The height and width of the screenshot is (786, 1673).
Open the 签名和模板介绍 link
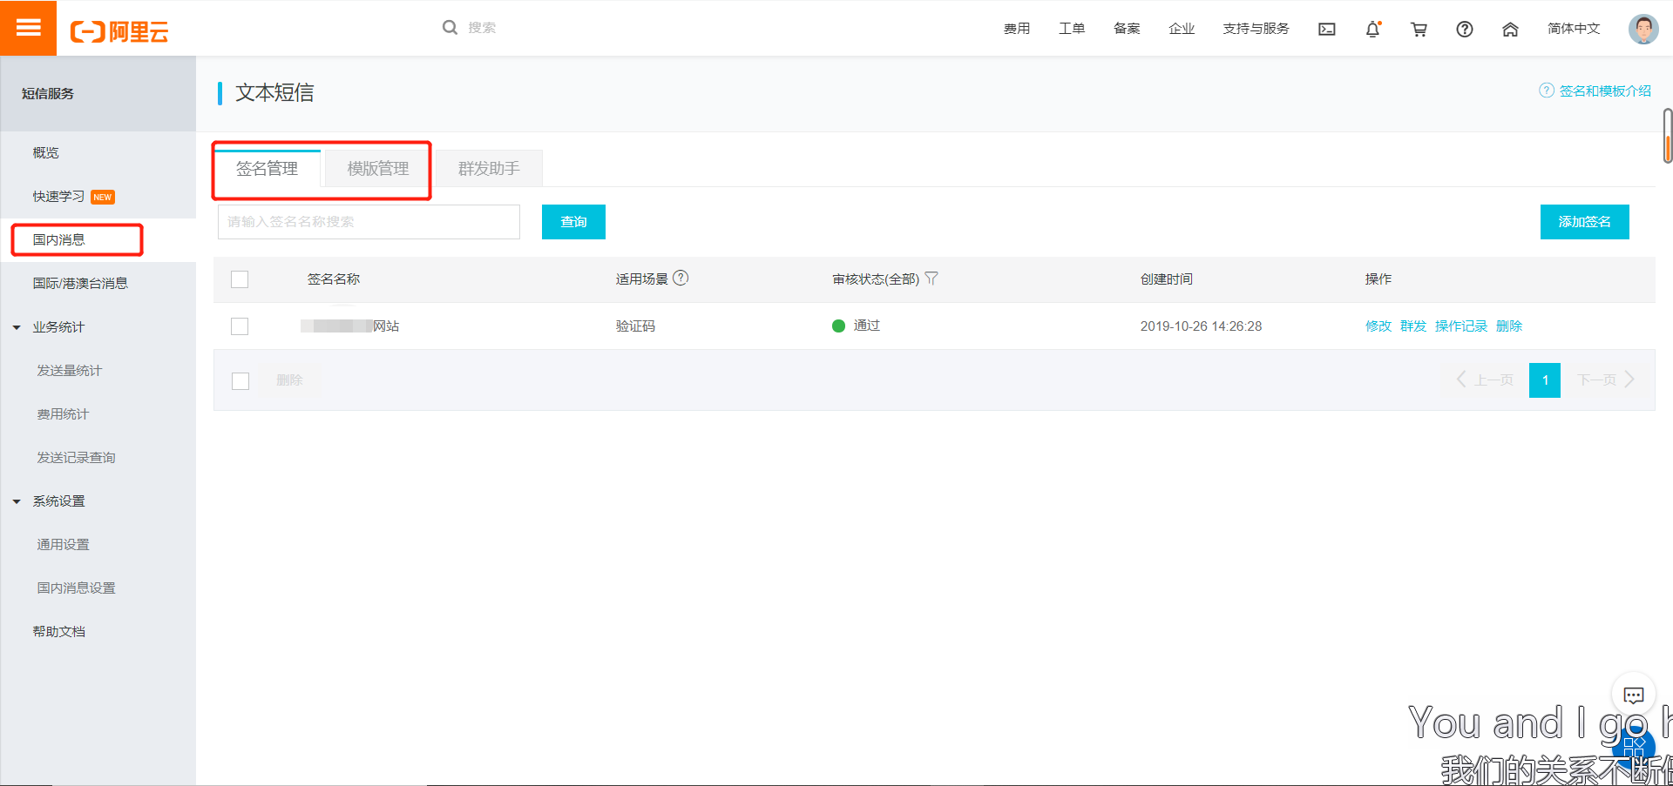1605,91
